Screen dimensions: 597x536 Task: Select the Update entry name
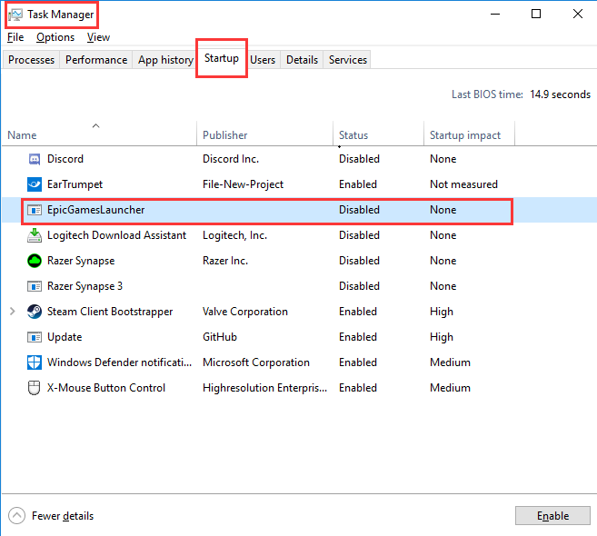tap(65, 337)
